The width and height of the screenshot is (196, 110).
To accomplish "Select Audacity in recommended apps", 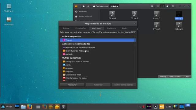I will (x=97, y=54).
